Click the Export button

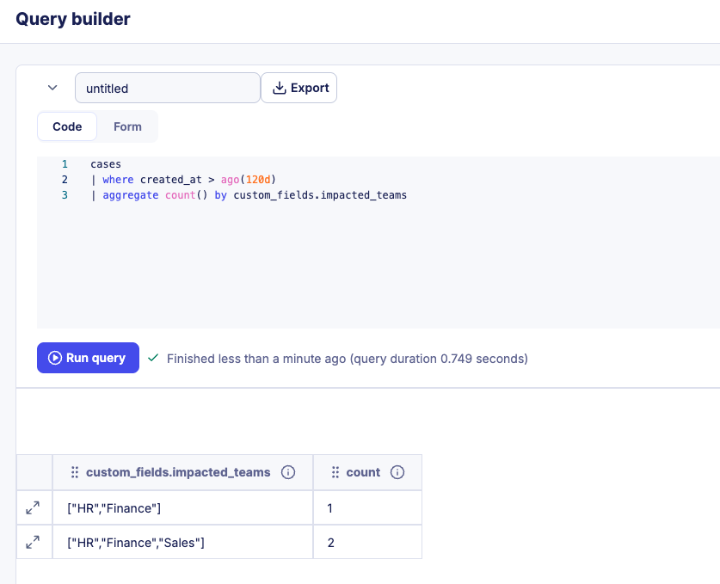point(298,87)
